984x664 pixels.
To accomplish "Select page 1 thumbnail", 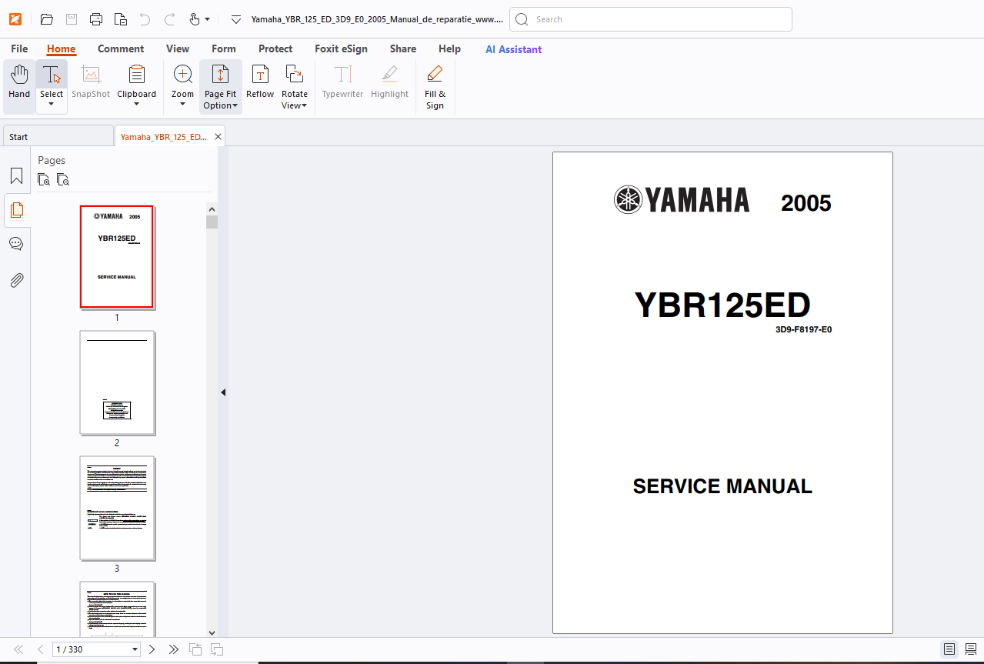I will tap(117, 257).
